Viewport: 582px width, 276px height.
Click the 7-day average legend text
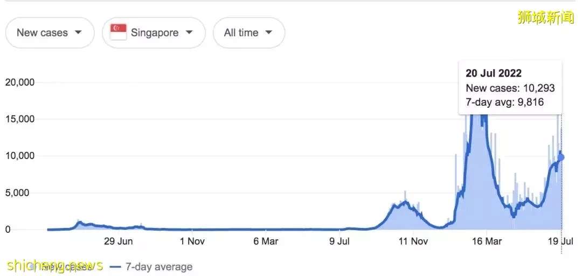pyautogui.click(x=159, y=267)
